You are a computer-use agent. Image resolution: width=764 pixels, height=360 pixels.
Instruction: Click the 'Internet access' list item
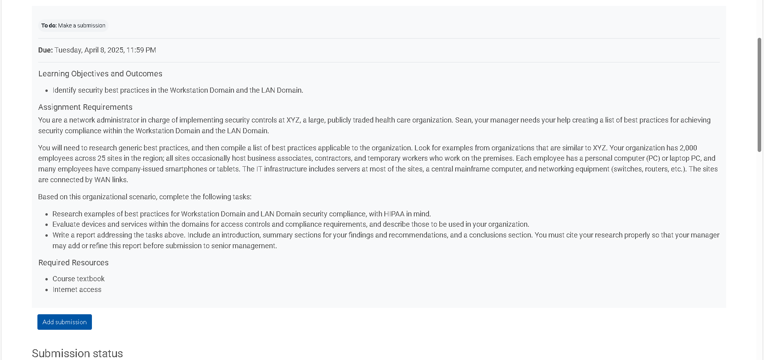(x=77, y=290)
